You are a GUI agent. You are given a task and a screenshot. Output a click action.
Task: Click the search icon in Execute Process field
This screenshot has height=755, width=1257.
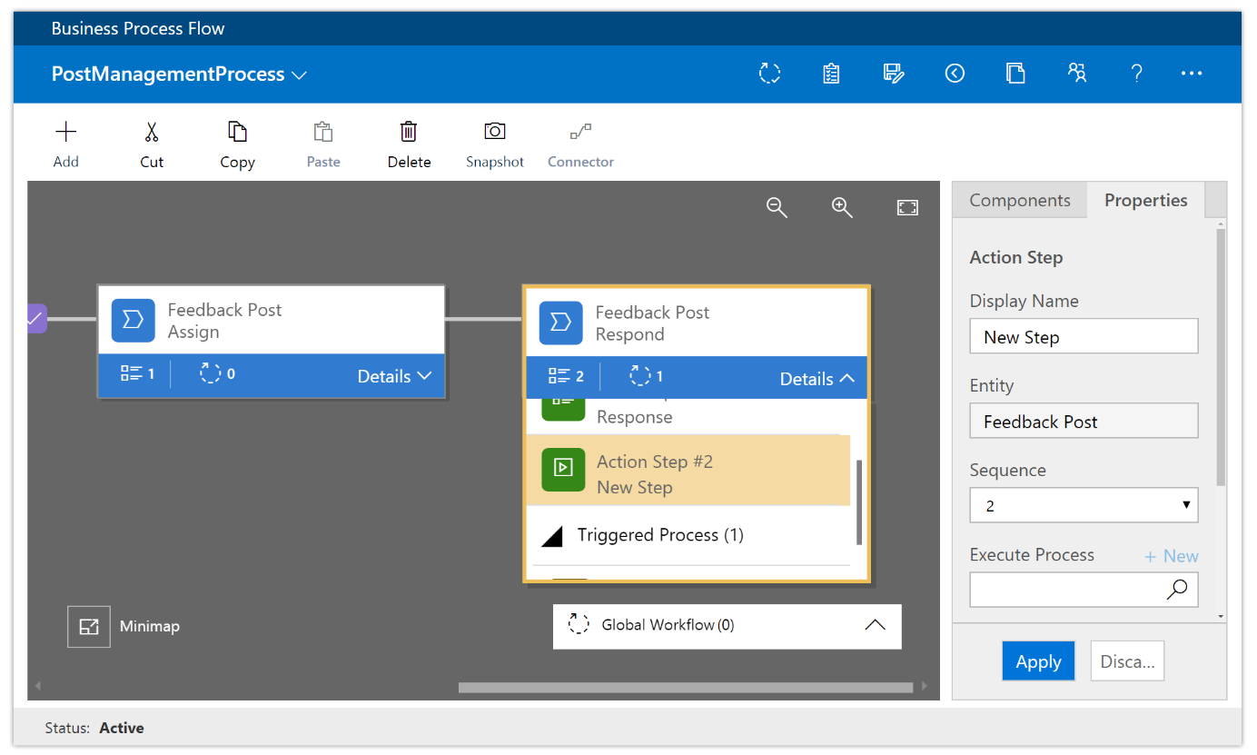coord(1177,590)
